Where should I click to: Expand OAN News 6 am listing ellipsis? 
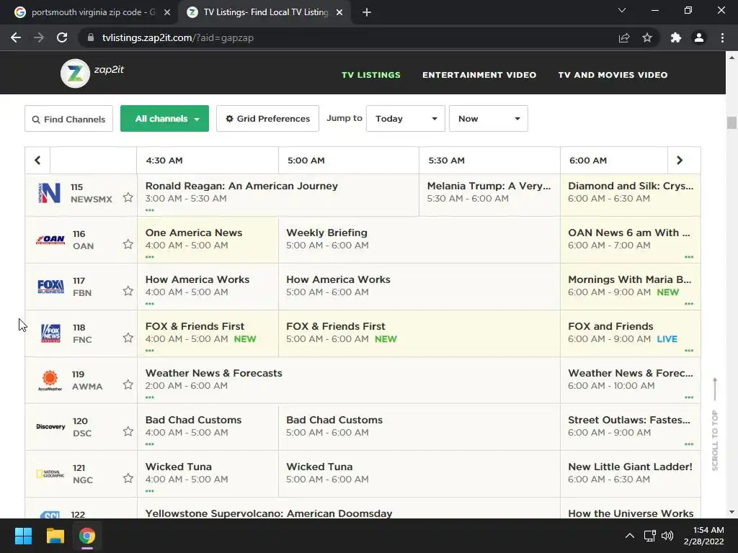pos(689,257)
